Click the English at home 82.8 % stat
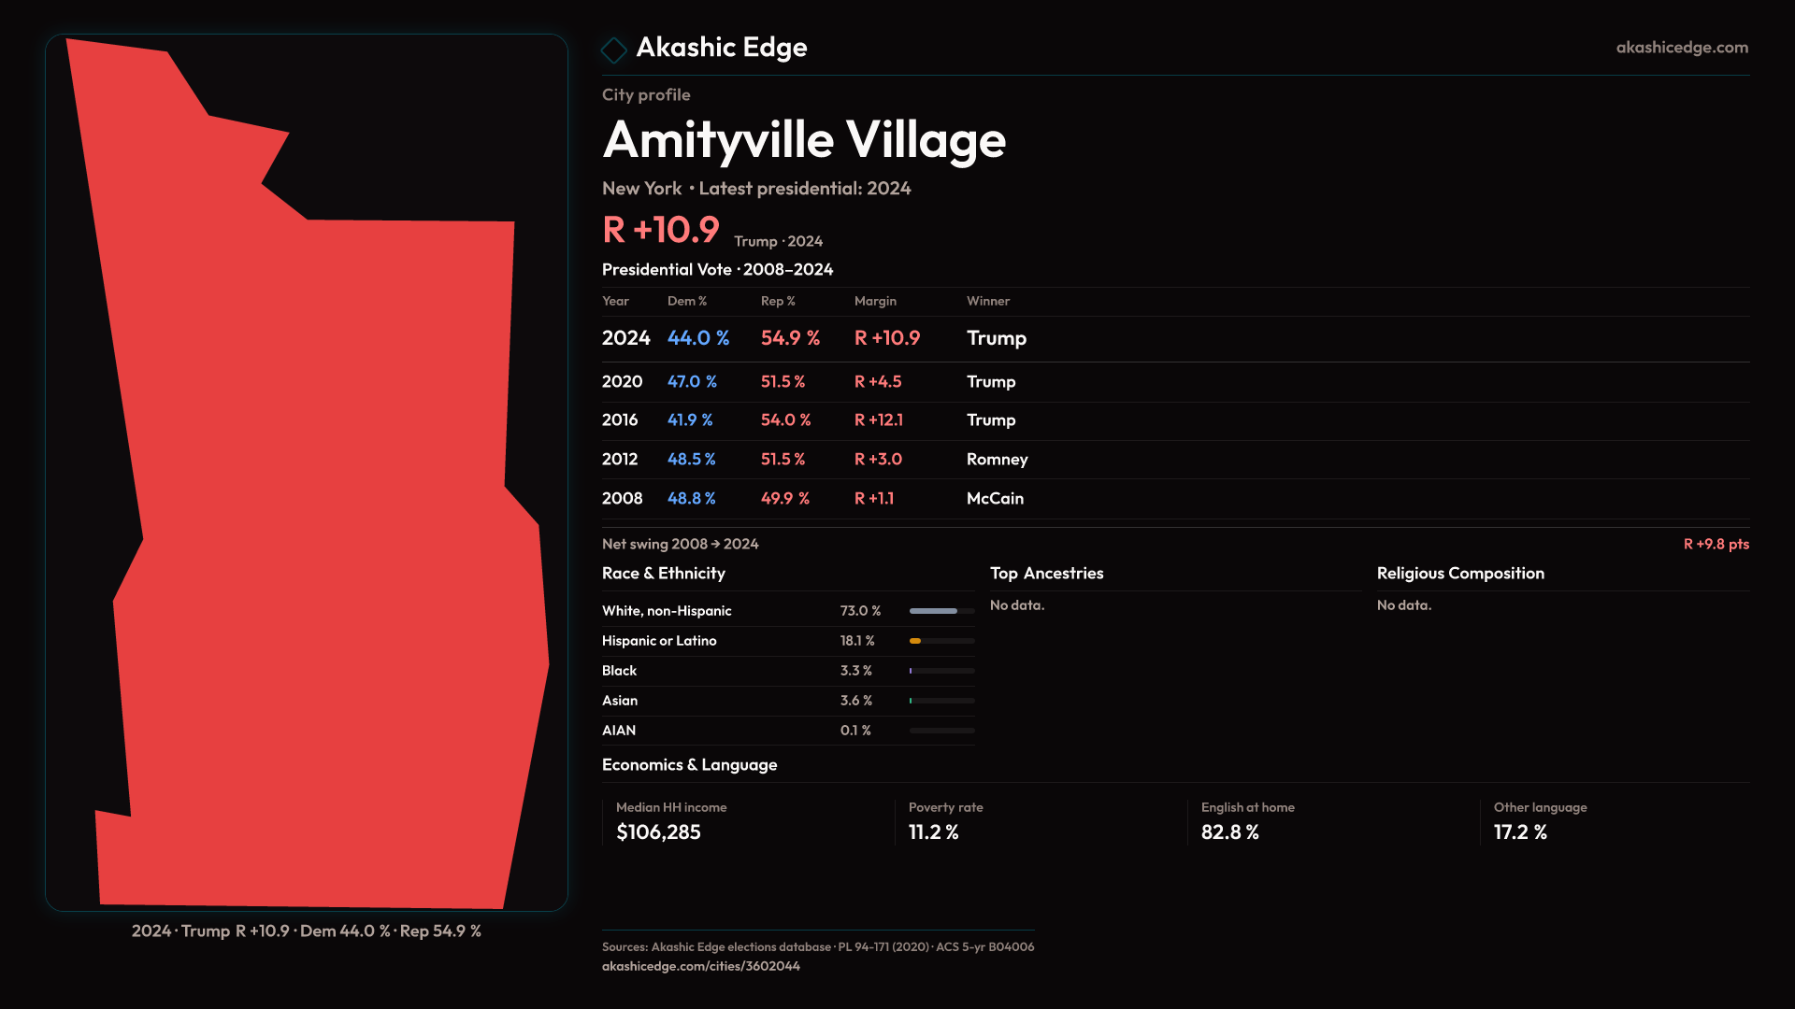The height and width of the screenshot is (1009, 1795). [x=1229, y=832]
